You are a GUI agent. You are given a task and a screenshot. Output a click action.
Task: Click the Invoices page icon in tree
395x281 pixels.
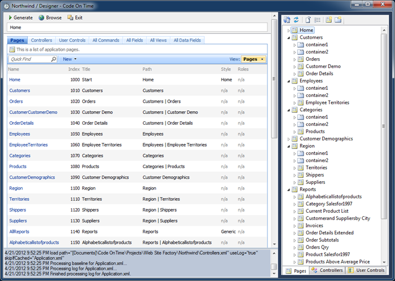pyautogui.click(x=300, y=226)
